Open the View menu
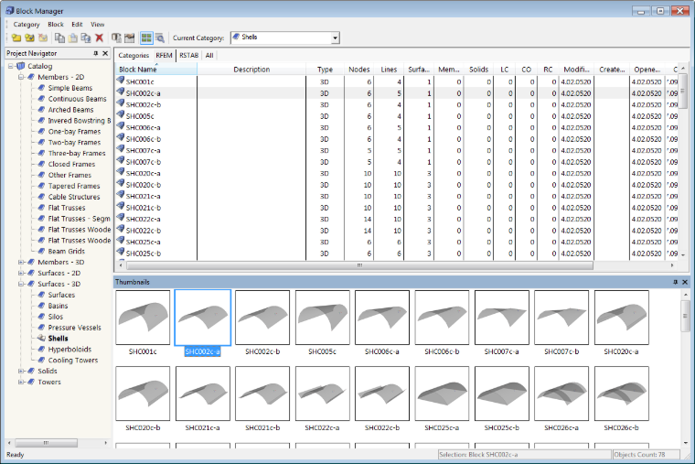Viewport: 695px width, 464px height. (98, 25)
